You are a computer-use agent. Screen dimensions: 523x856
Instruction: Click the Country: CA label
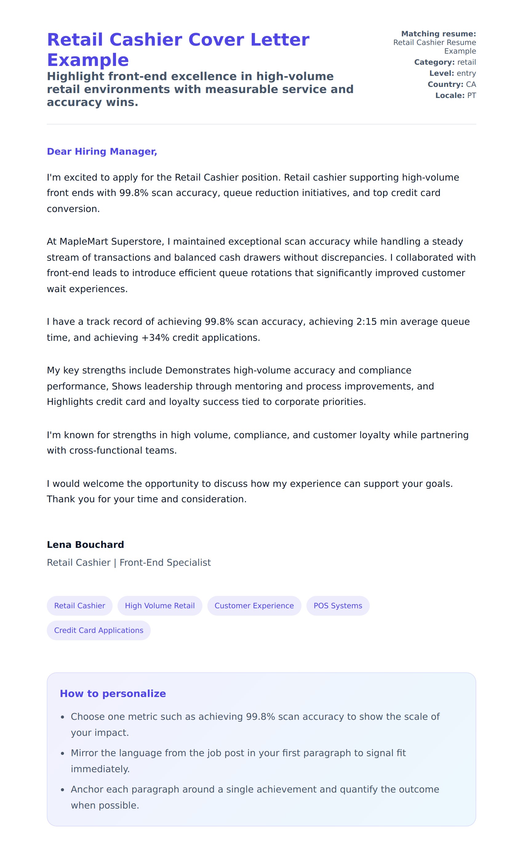click(452, 84)
